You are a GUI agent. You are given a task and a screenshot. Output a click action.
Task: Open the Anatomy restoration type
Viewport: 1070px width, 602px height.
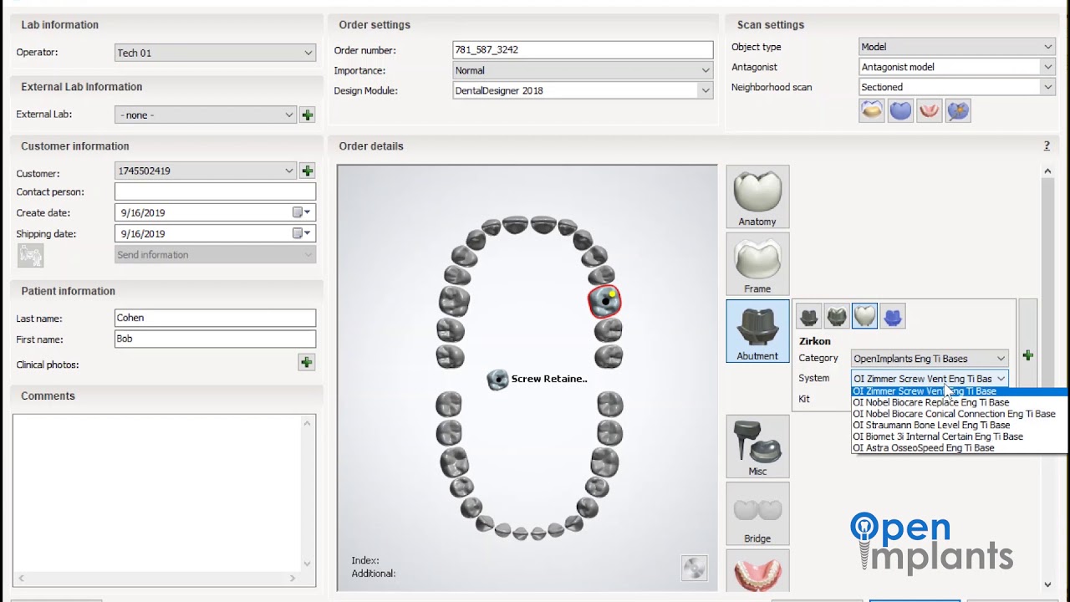757,196
